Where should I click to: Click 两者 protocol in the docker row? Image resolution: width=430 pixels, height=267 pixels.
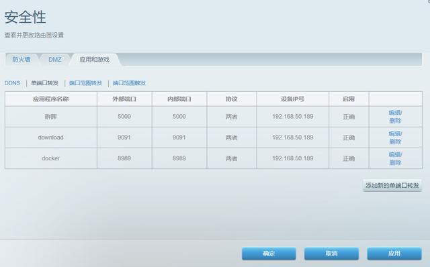231,158
